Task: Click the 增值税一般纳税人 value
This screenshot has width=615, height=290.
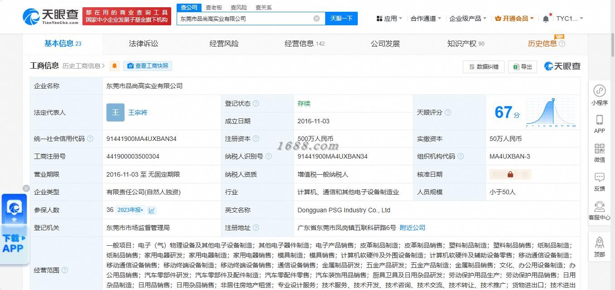Action: [x=323, y=174]
